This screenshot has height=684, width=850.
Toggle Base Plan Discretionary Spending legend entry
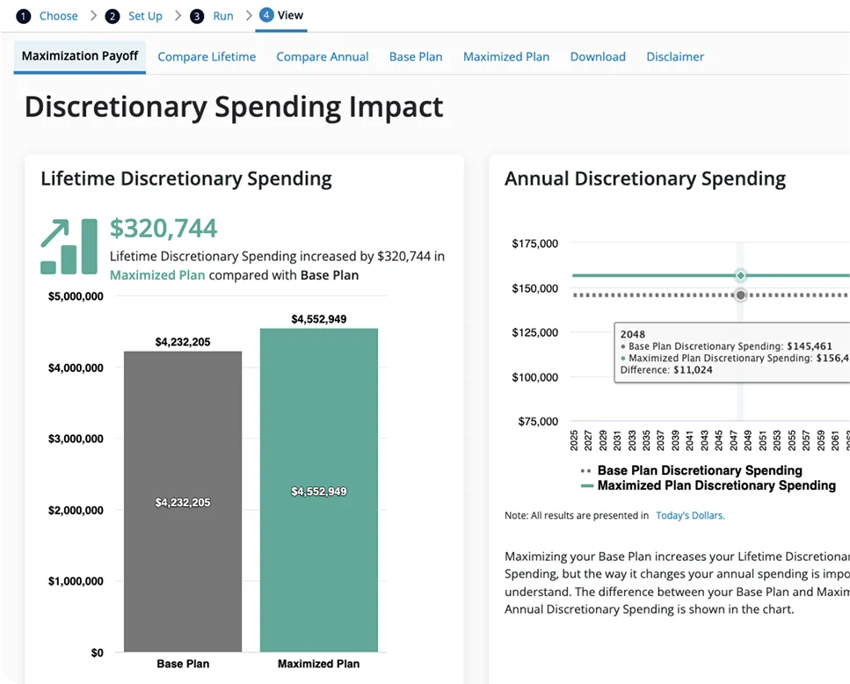[692, 470]
